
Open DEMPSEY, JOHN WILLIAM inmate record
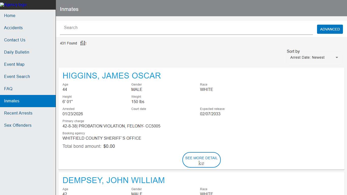tap(114, 180)
